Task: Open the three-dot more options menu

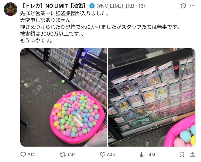Action: point(192,6)
